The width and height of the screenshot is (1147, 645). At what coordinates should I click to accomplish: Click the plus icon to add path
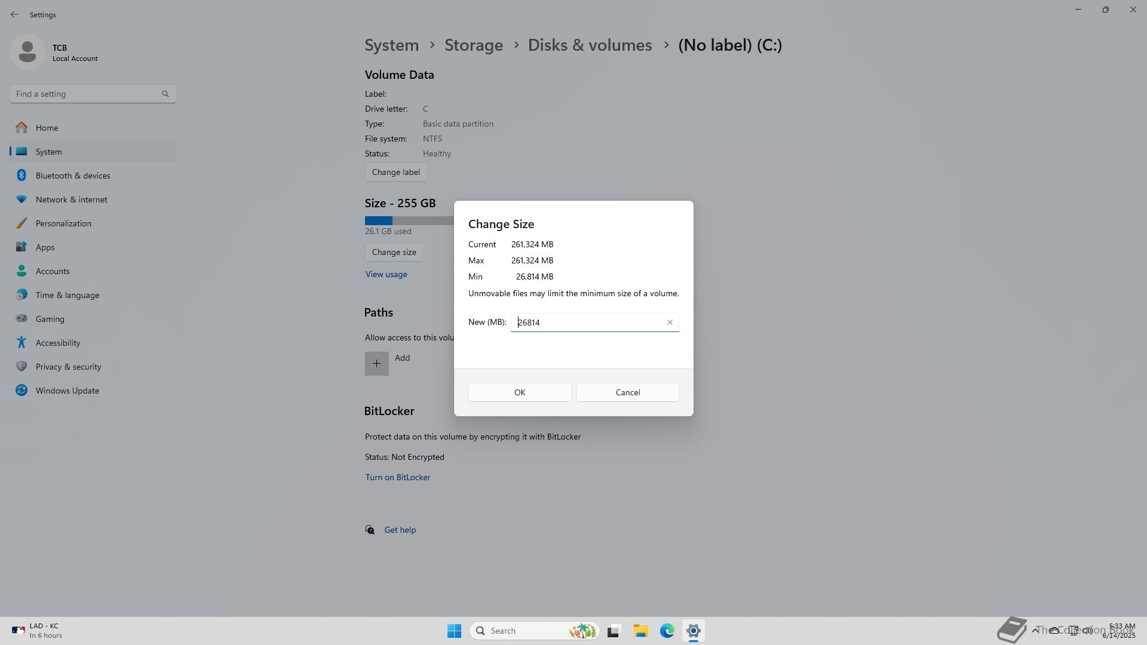tap(376, 363)
